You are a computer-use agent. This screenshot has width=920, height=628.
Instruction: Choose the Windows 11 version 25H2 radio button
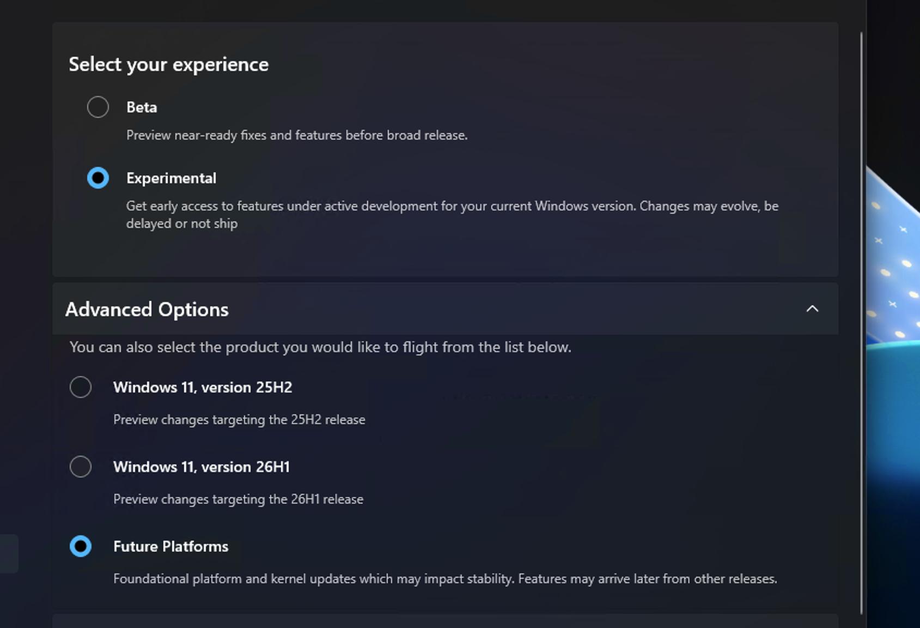(81, 388)
